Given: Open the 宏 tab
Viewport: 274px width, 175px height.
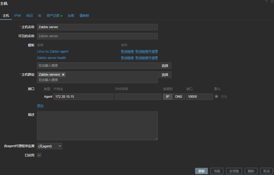Looking at the screenshot, I should [x=40, y=15].
